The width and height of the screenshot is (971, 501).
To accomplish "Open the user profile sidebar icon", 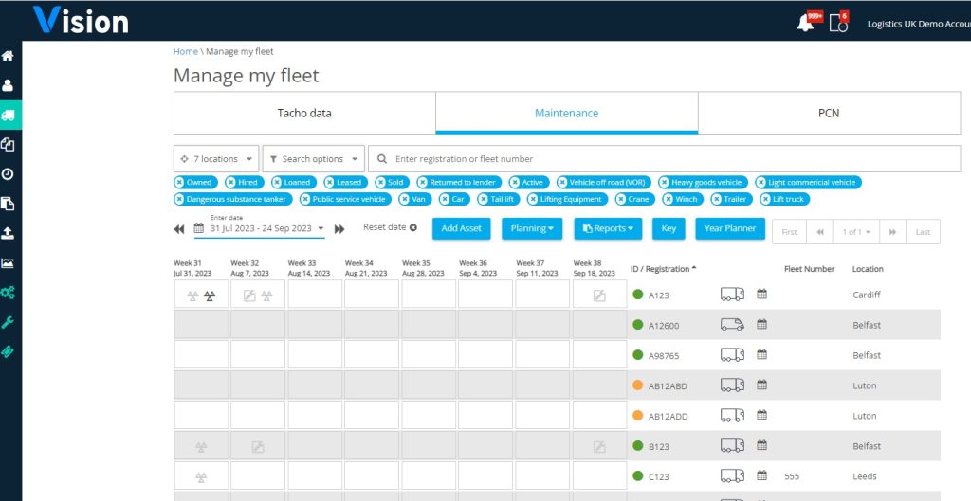I will [8, 85].
